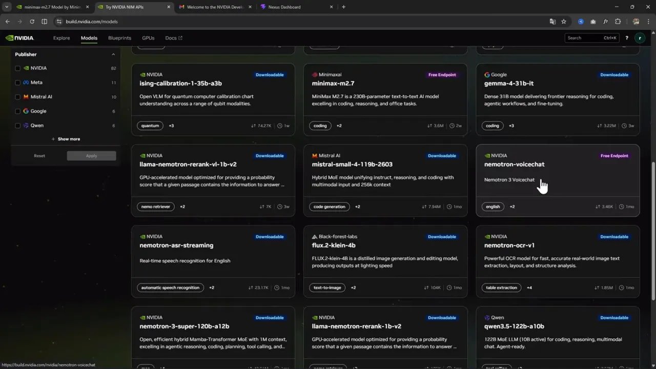Image resolution: width=656 pixels, height=369 pixels.
Task: Click the automatic speech recognition tag
Action: click(x=170, y=288)
